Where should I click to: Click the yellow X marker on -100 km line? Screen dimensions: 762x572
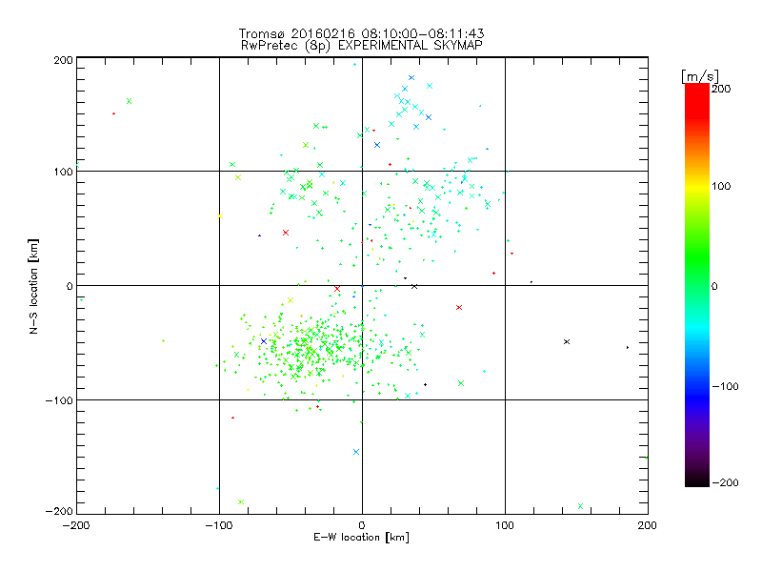(220, 216)
